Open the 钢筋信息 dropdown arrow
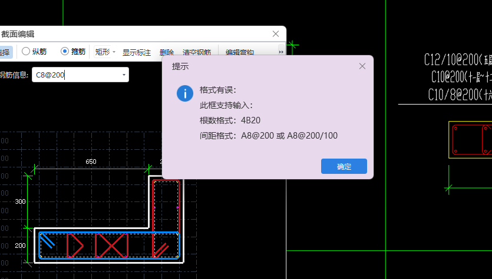 click(124, 75)
